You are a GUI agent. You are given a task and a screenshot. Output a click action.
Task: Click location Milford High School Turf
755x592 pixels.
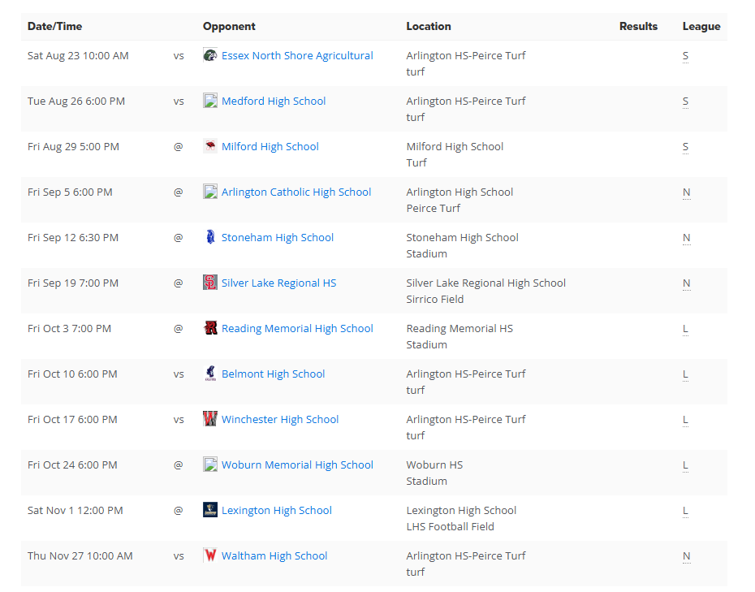coord(455,154)
